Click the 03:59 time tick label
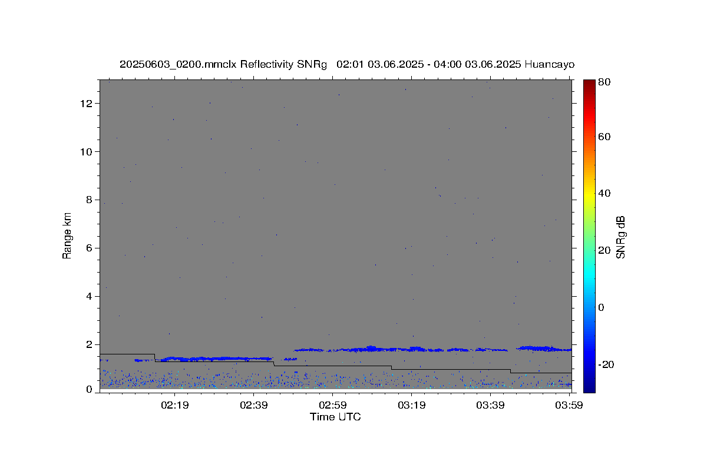The image size is (707, 471). click(x=569, y=405)
